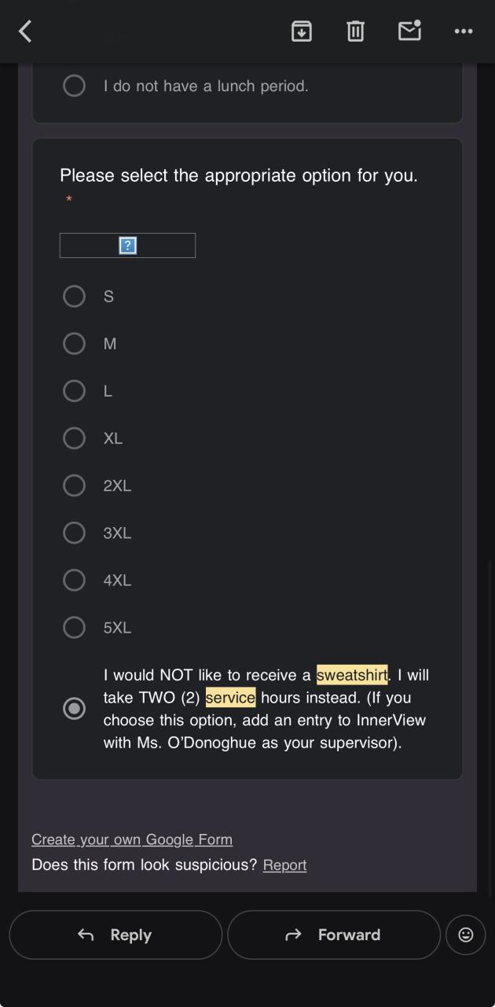The width and height of the screenshot is (495, 1007).
Task: Open the more options menu
Action: [x=464, y=31]
